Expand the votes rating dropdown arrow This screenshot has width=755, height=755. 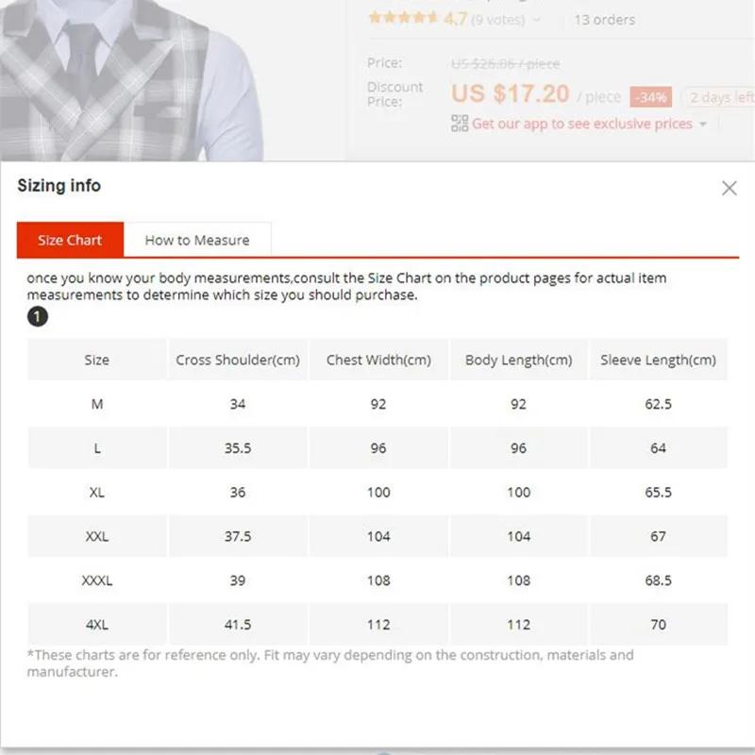[537, 20]
